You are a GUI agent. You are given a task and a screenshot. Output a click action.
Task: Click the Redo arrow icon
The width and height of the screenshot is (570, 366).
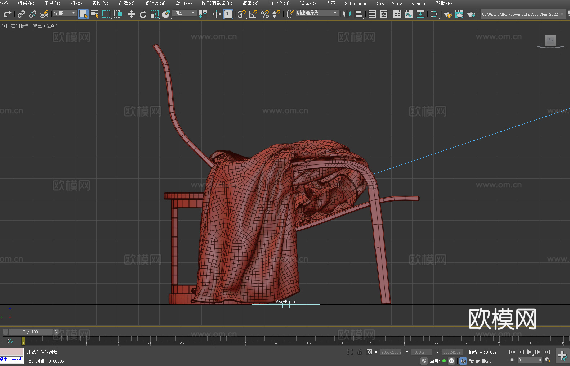(x=7, y=14)
